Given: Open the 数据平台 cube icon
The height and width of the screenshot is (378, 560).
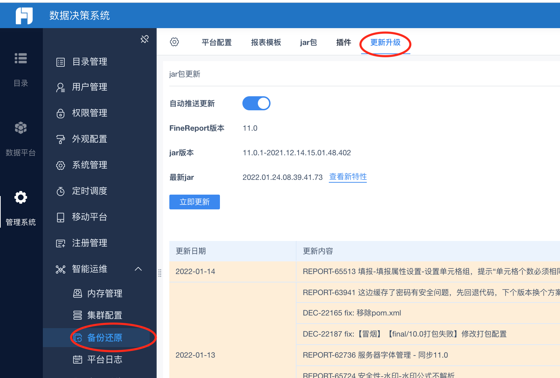Looking at the screenshot, I should 21,128.
